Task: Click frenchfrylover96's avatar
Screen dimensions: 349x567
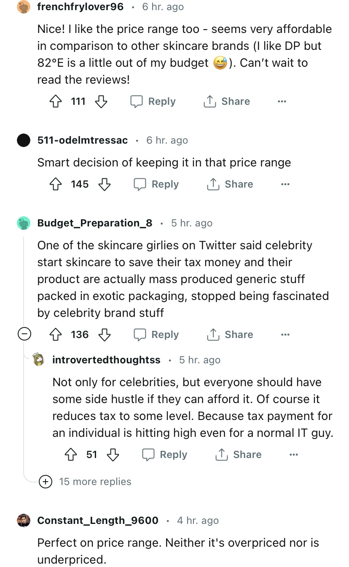Action: tap(24, 7)
